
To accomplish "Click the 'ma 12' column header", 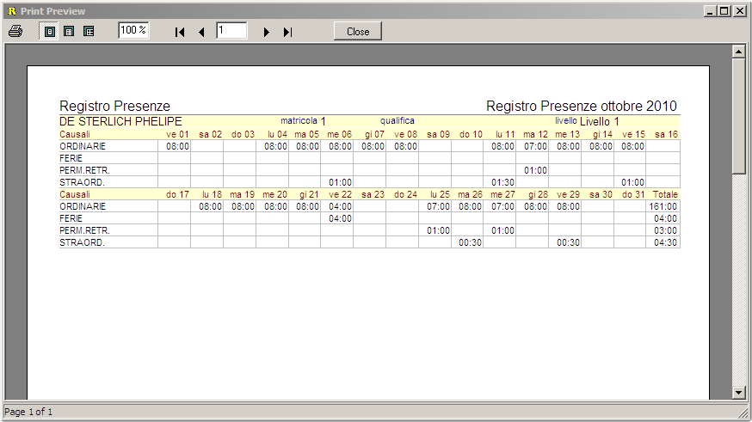I will [x=535, y=135].
